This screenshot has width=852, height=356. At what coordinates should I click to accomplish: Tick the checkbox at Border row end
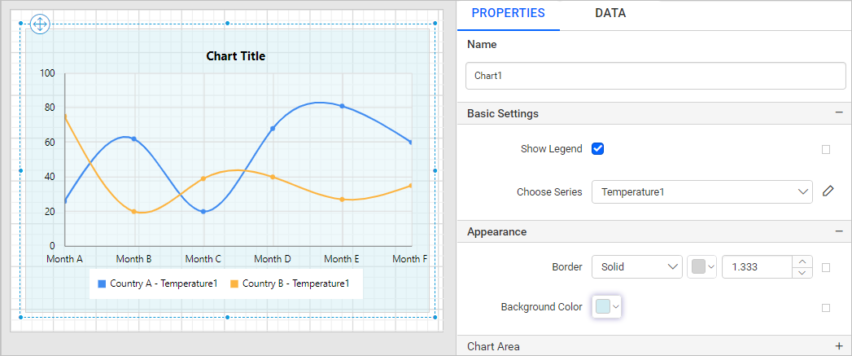[x=826, y=267]
